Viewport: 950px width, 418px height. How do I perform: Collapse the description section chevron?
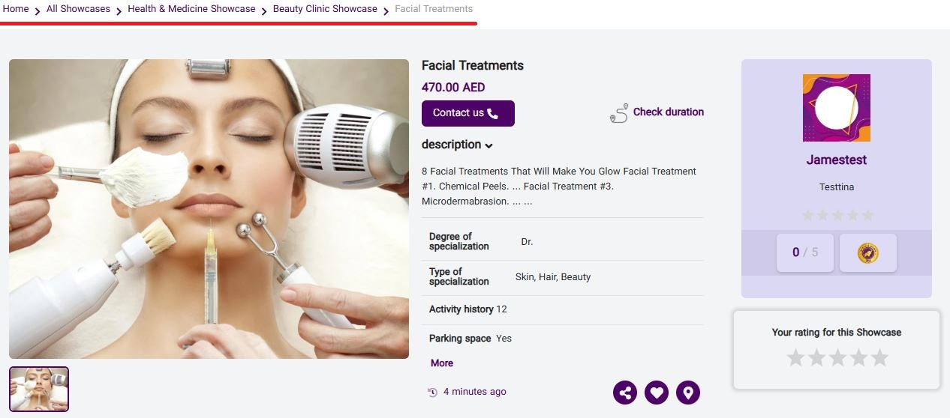[489, 145]
